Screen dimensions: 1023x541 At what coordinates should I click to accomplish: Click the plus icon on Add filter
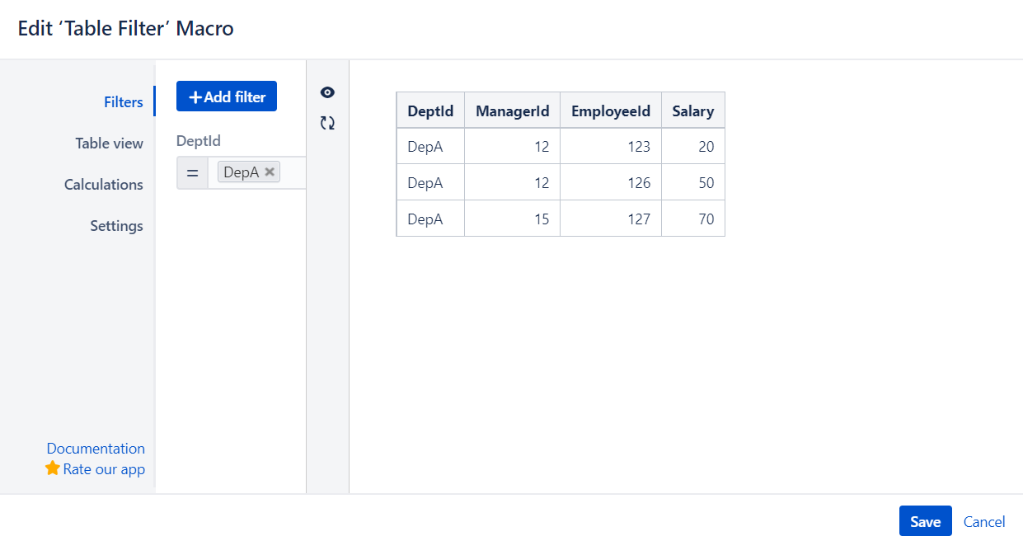(x=195, y=96)
